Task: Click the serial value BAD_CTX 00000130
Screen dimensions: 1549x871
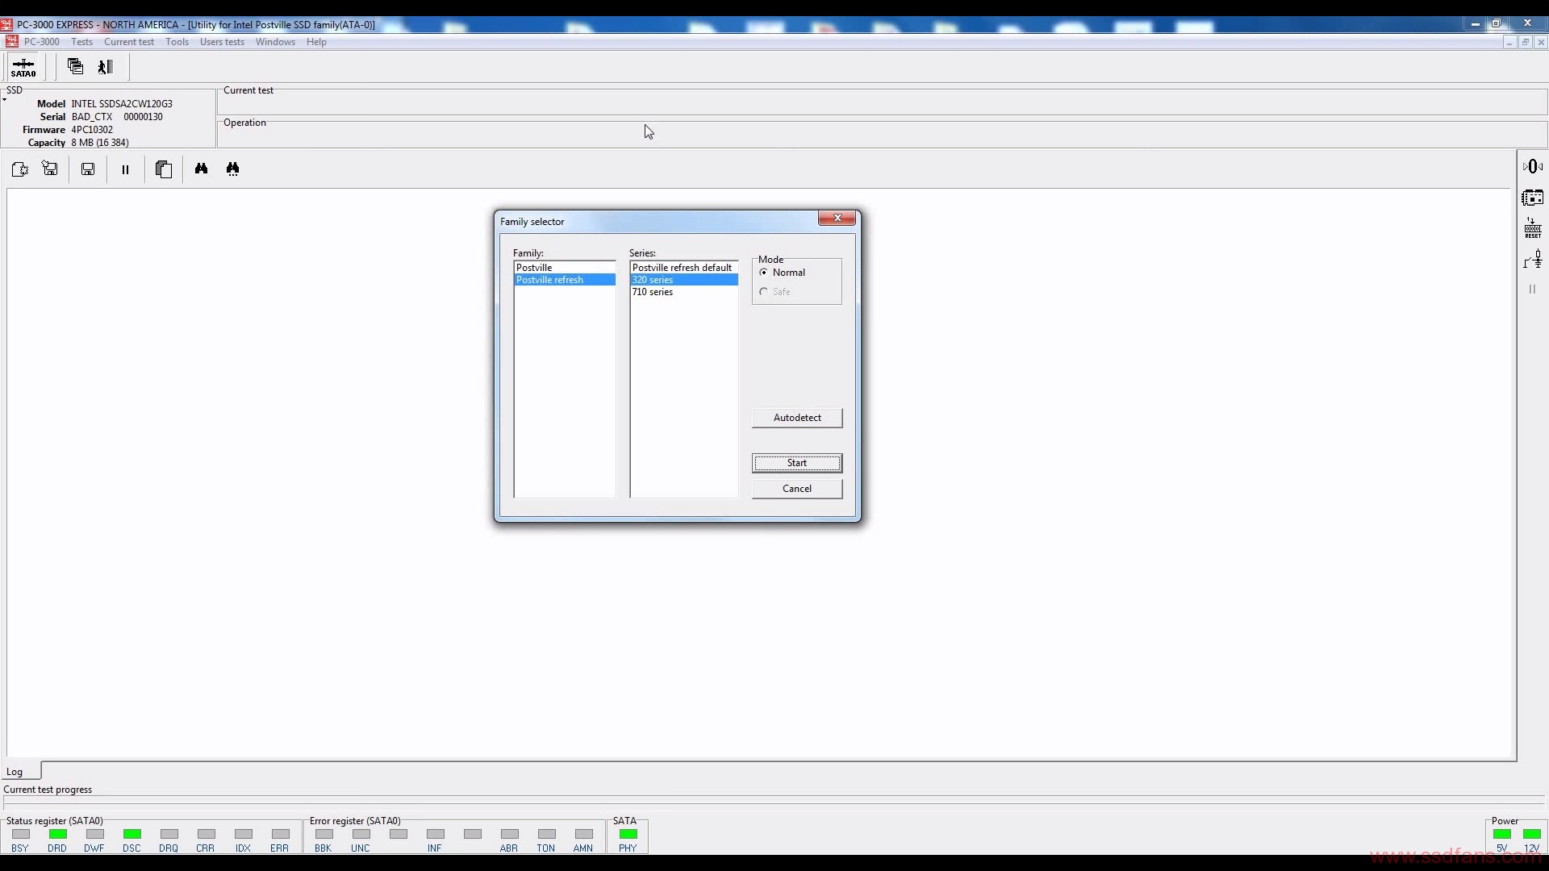Action: 117,117
